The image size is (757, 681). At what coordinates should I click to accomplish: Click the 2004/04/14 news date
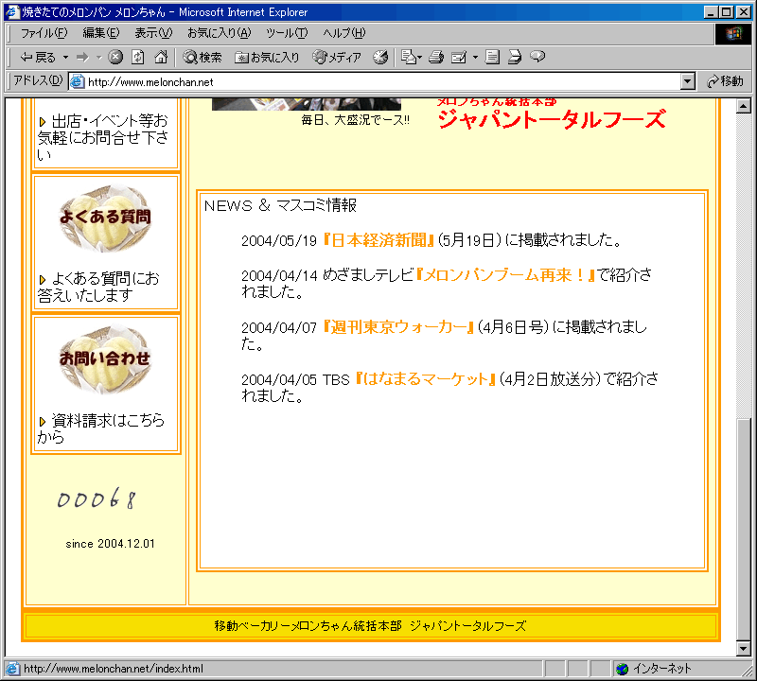tap(279, 275)
